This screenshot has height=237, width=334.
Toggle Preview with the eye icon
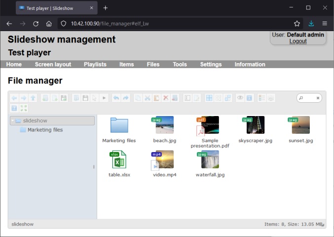(240, 98)
